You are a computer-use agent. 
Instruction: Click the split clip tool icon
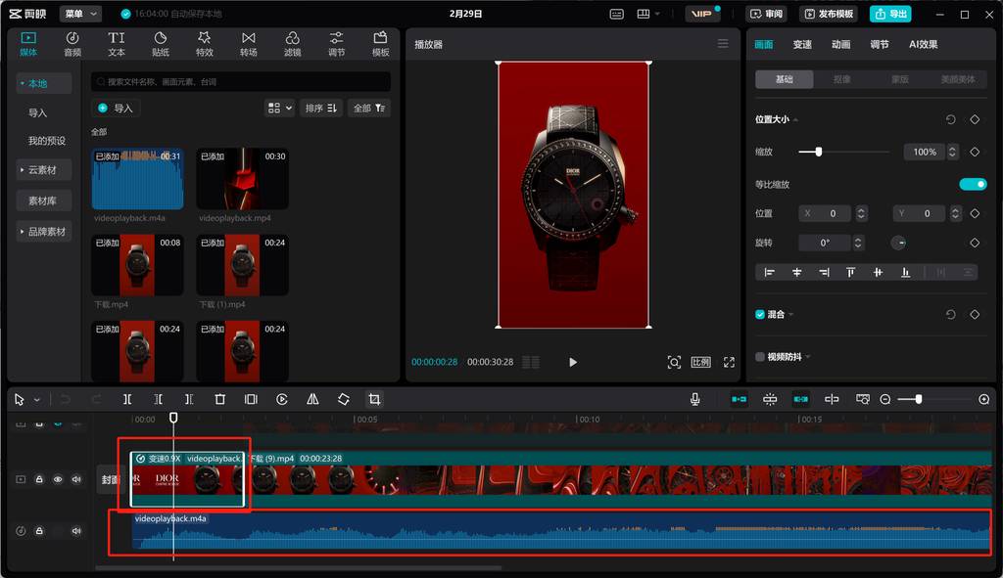click(x=127, y=399)
